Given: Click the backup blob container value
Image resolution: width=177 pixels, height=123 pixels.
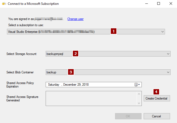Looking at the screenshot, I should [x=51, y=72].
